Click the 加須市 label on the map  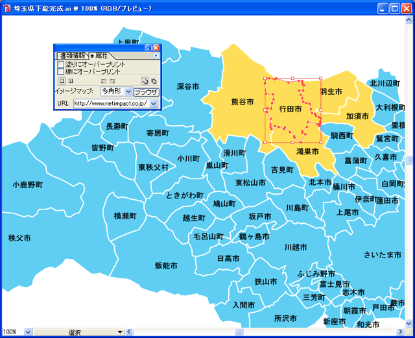(357, 116)
